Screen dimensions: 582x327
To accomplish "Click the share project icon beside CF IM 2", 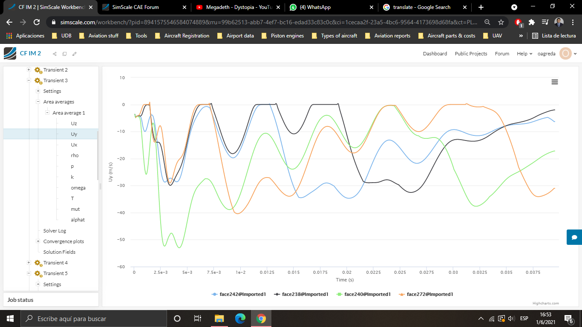I will [x=55, y=54].
